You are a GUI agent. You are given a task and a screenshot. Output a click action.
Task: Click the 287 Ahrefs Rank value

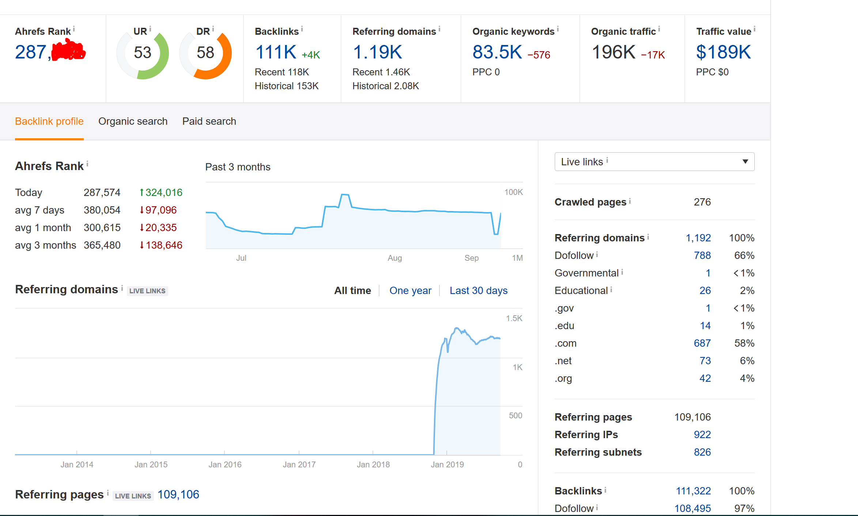[50, 52]
